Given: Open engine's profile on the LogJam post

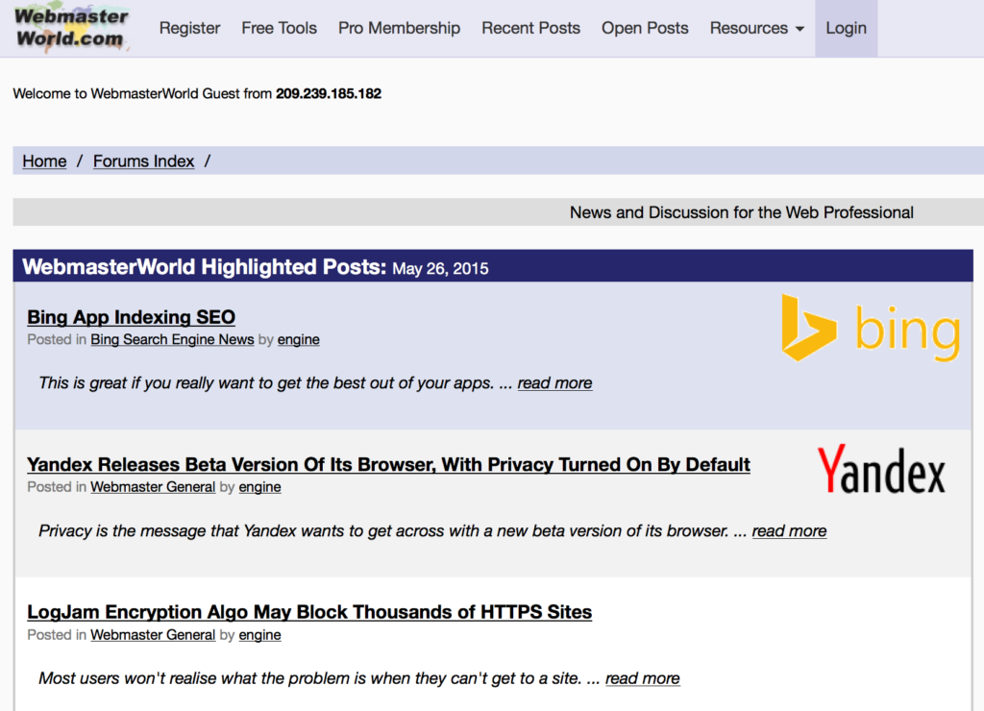Looking at the screenshot, I should (259, 635).
